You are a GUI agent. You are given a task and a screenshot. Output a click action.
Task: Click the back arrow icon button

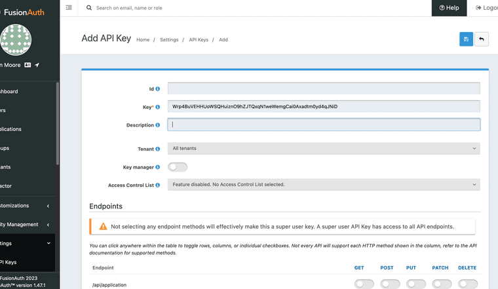click(482, 39)
